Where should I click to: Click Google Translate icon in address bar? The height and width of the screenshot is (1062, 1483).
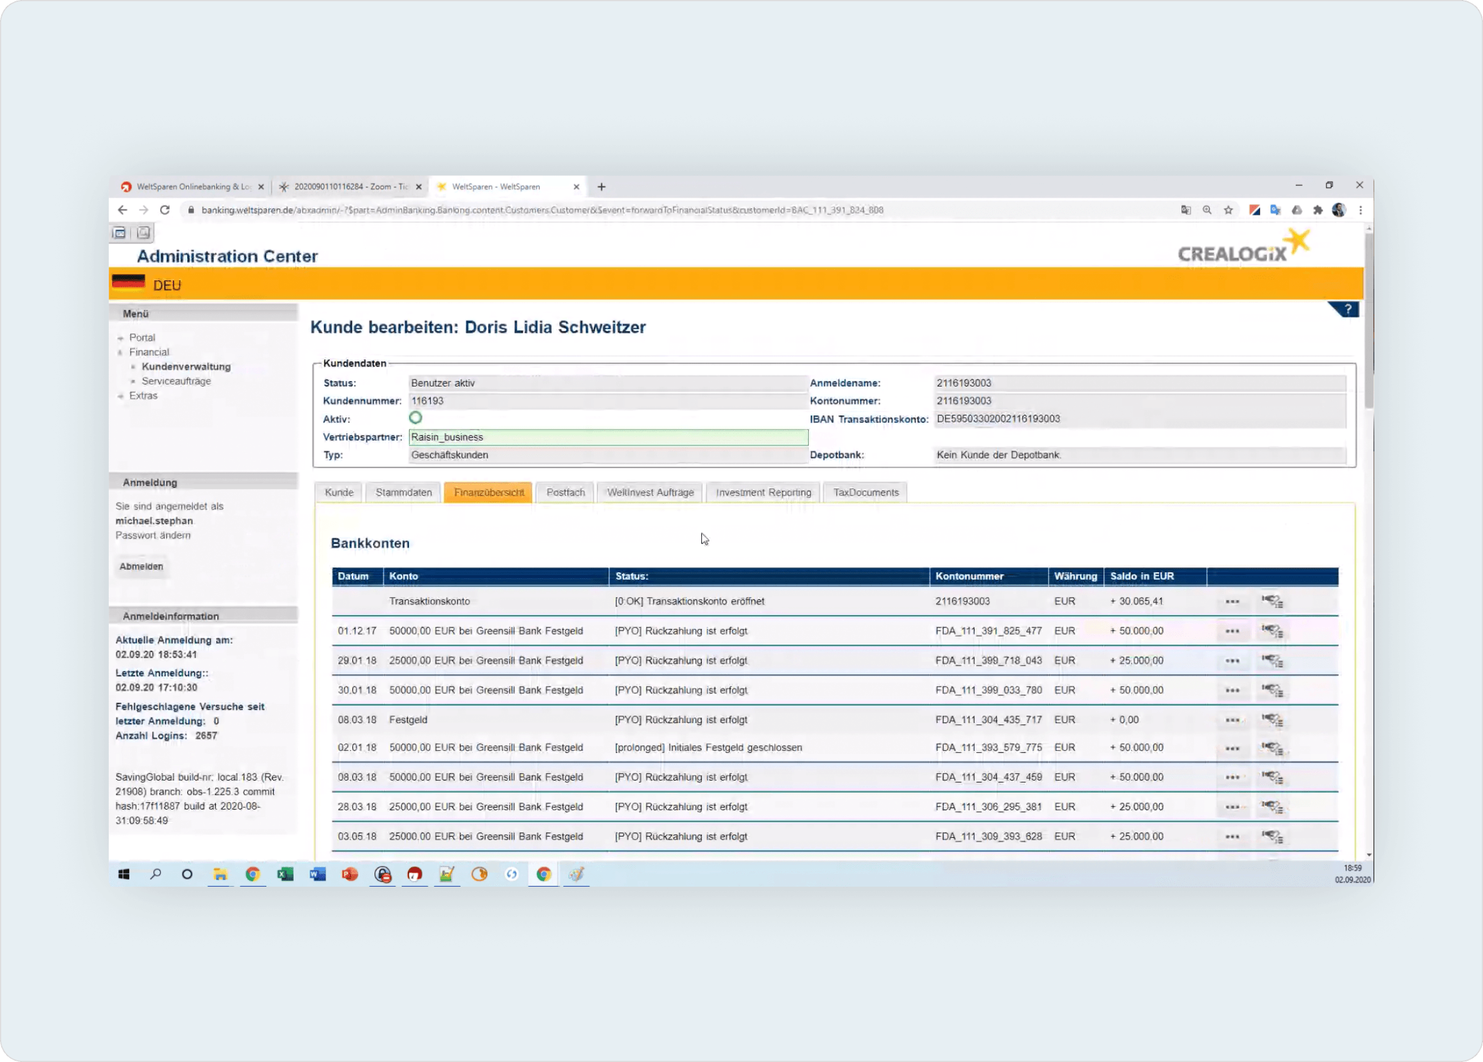1186,210
